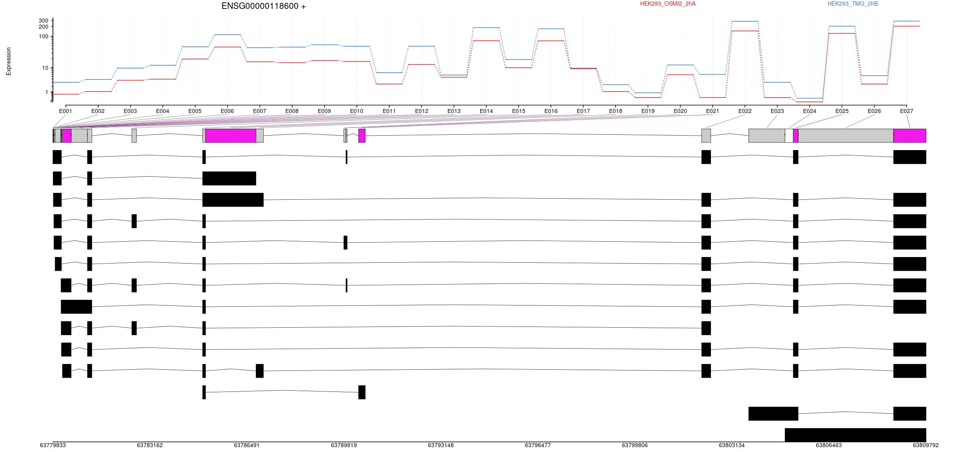Screen dimensions: 970x452
Task: Select the blue HEK293_TMG_2hB legend label
Action: 853,4
